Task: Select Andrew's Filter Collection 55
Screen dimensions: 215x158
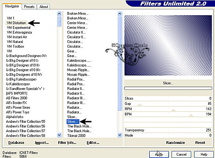Action: [x=25, y=122]
